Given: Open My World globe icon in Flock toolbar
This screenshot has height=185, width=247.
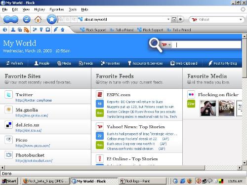Looking at the screenshot, I should coord(5,30).
